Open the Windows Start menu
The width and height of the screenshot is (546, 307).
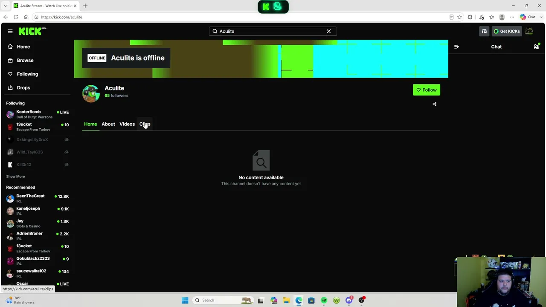point(185,300)
